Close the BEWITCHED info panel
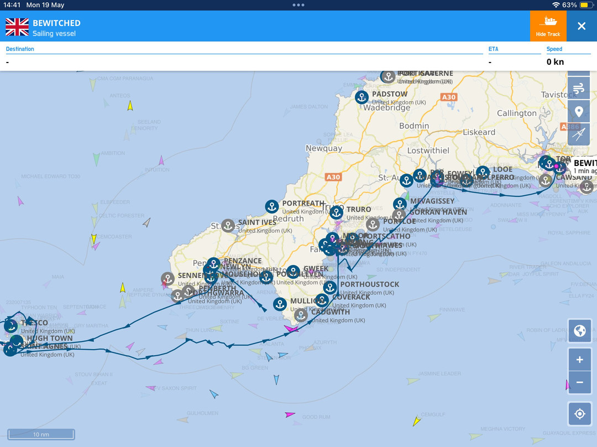Screen dimensions: 597x447 pyautogui.click(x=582, y=25)
